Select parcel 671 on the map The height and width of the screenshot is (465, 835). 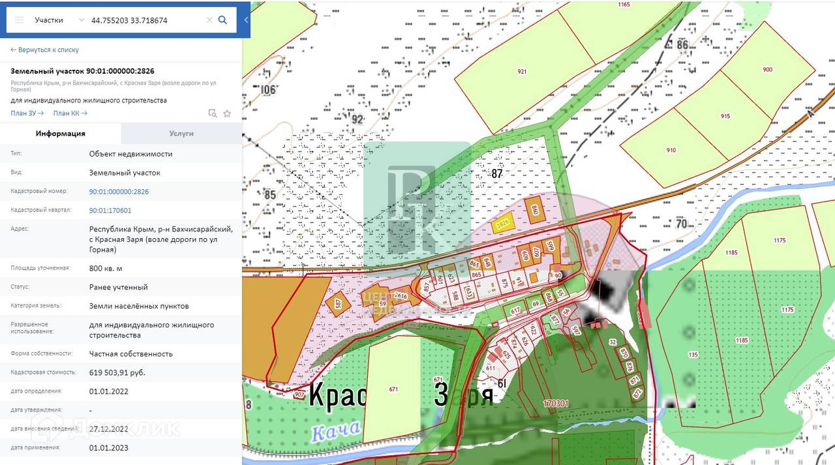click(x=393, y=389)
